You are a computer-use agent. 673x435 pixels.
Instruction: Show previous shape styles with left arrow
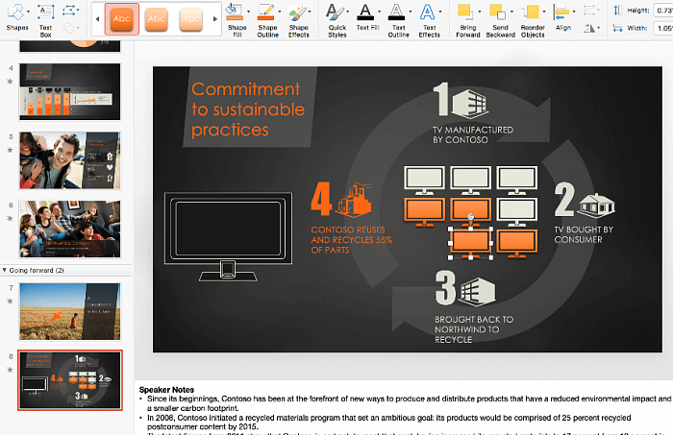97,19
